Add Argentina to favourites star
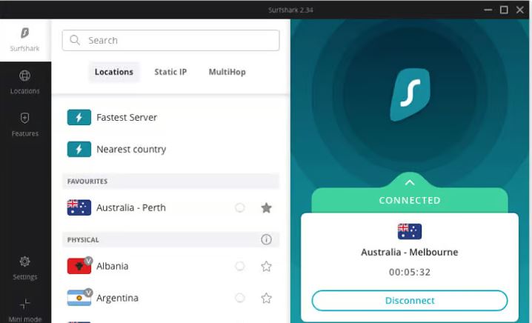 click(x=266, y=298)
